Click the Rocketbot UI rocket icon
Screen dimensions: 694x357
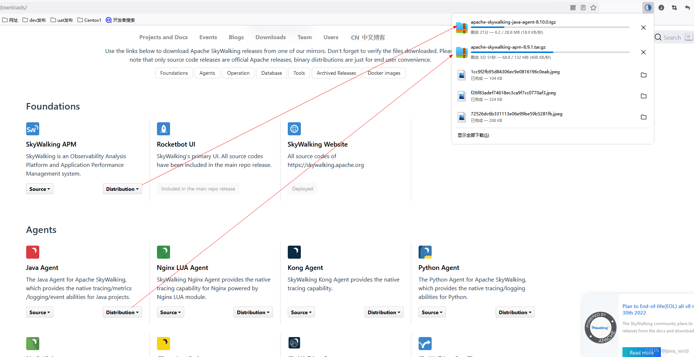click(x=164, y=129)
